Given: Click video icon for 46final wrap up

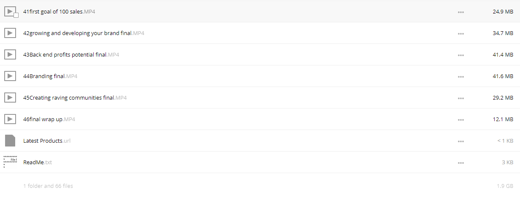Looking at the screenshot, I should pyautogui.click(x=10, y=119).
